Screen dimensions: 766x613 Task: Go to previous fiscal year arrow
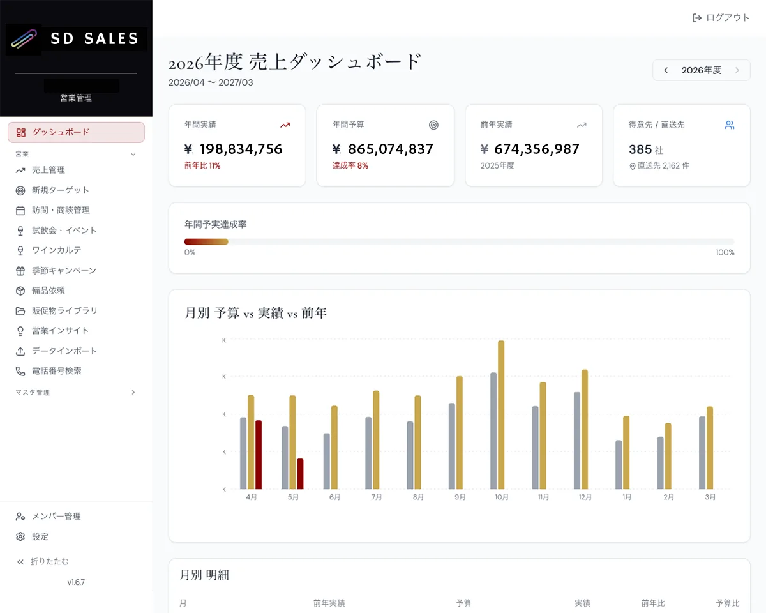[666, 70]
